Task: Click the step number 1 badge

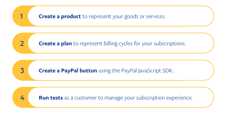Action: pos(22,16)
